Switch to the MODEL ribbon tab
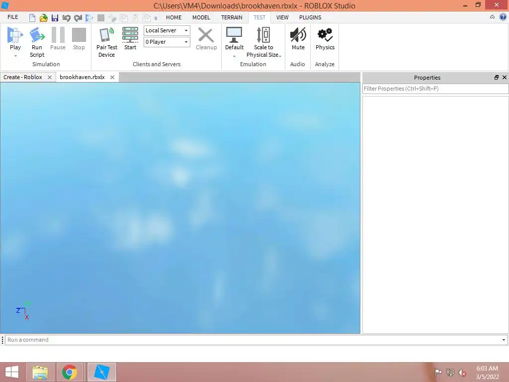 (x=201, y=17)
